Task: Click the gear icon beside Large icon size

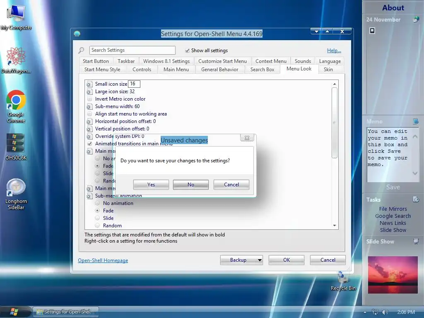Action: [x=89, y=92]
